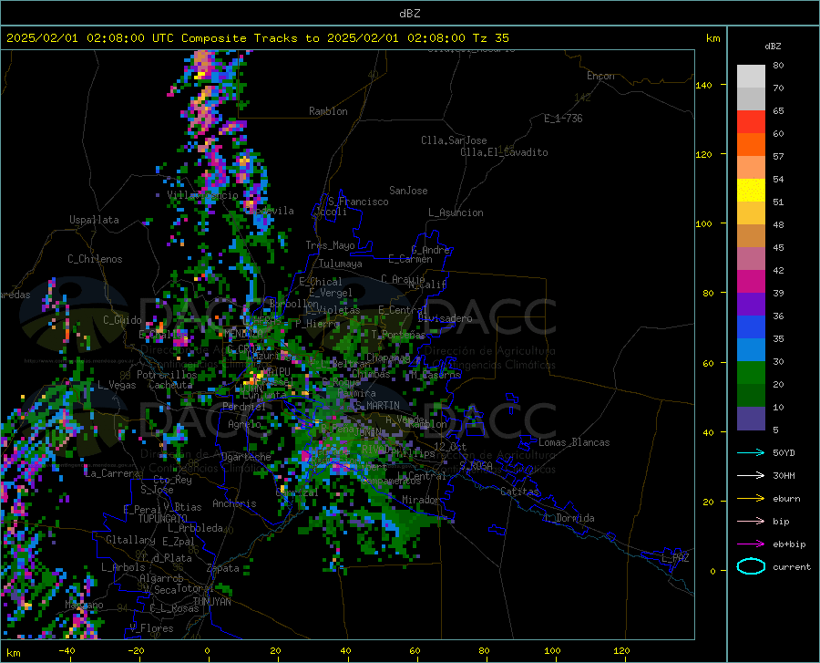This screenshot has width=820, height=663.
Task: Click the royal blue 35–36 dBZ swatch
Action: pos(751,327)
